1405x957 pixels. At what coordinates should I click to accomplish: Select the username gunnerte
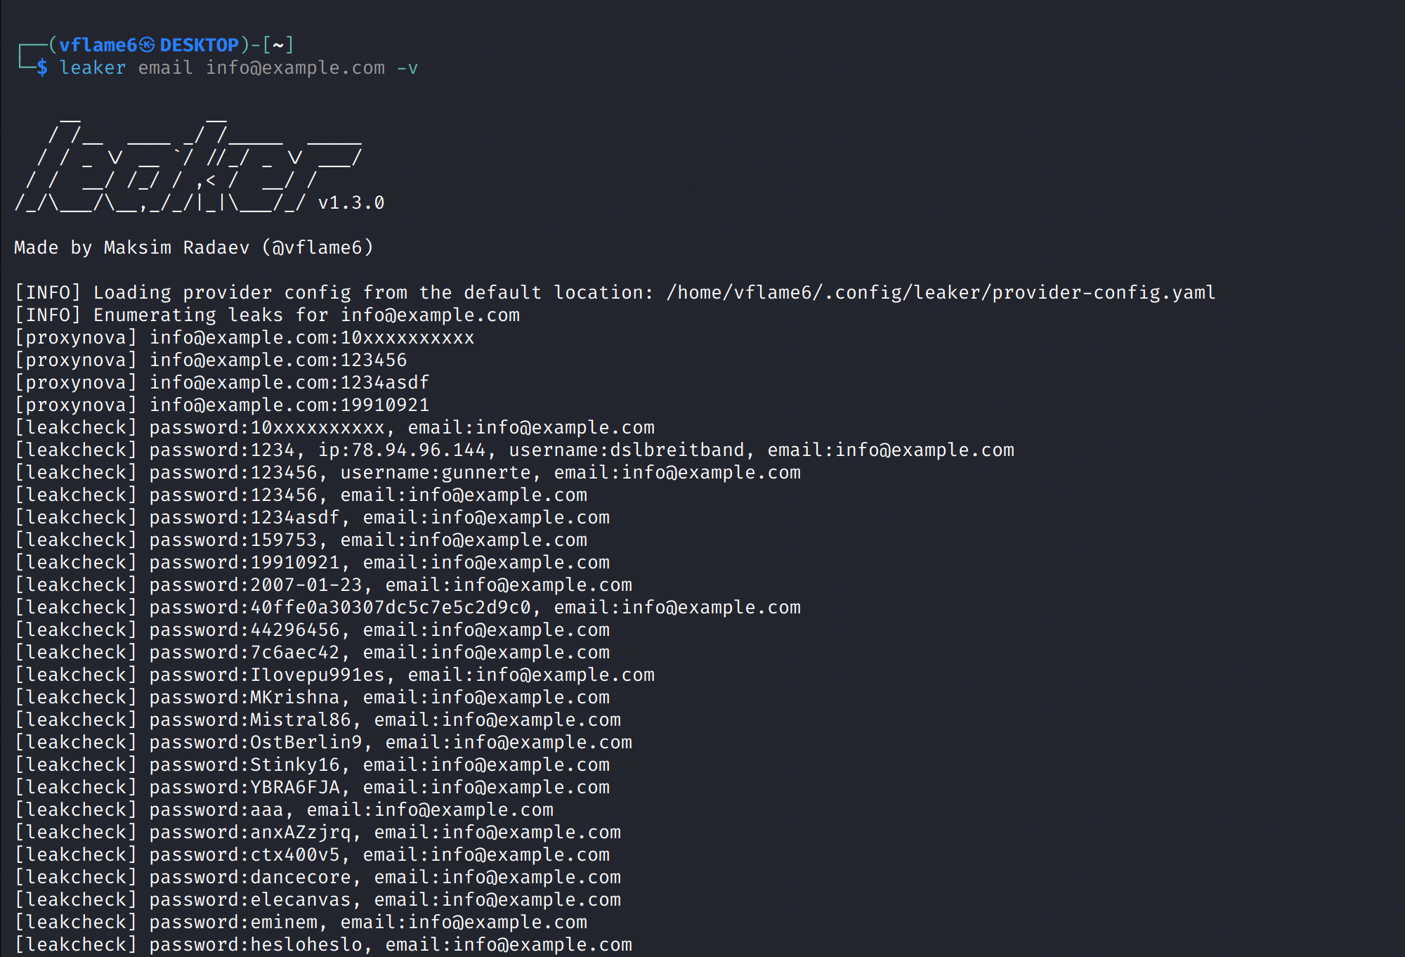click(486, 473)
